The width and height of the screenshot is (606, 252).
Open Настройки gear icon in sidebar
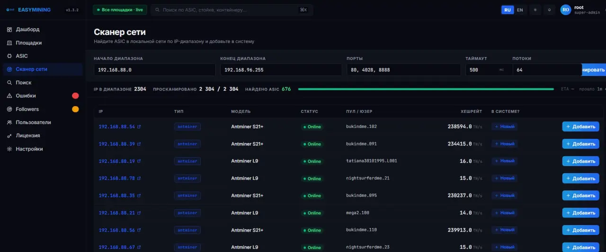(x=9, y=149)
